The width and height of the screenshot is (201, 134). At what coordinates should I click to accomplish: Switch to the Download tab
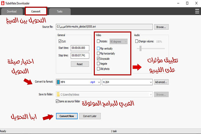pyautogui.click(x=12, y=11)
